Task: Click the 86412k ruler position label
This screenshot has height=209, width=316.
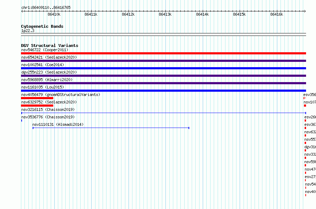Action: [128, 14]
